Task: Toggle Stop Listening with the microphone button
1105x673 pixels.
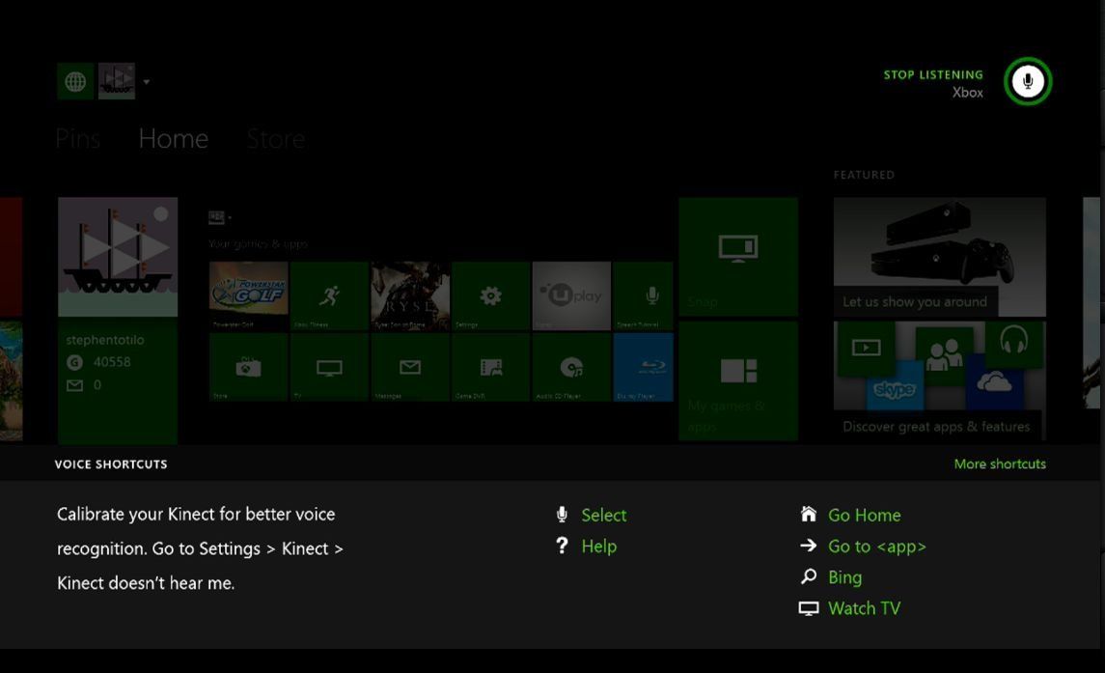Action: pyautogui.click(x=1027, y=81)
